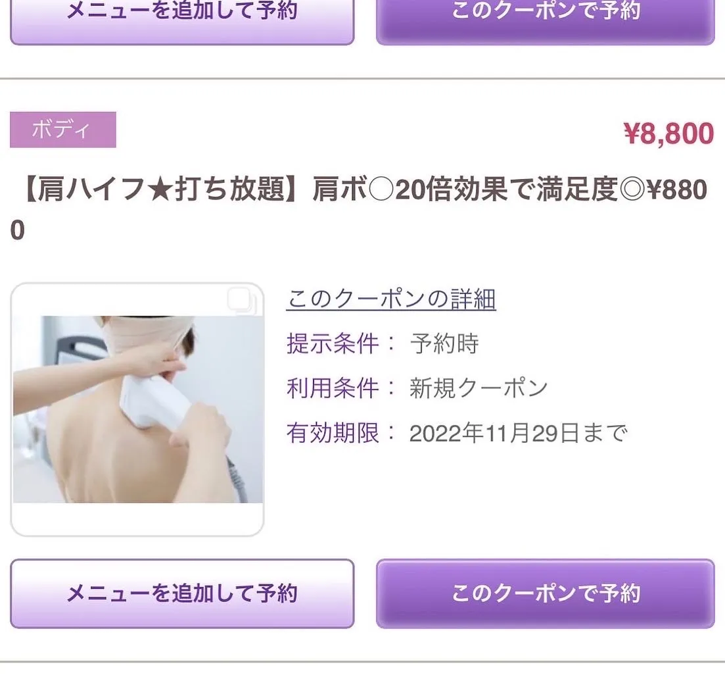Image resolution: width=725 pixels, height=685 pixels.
Task: Click the 提示条件 label
Action: coord(333,343)
